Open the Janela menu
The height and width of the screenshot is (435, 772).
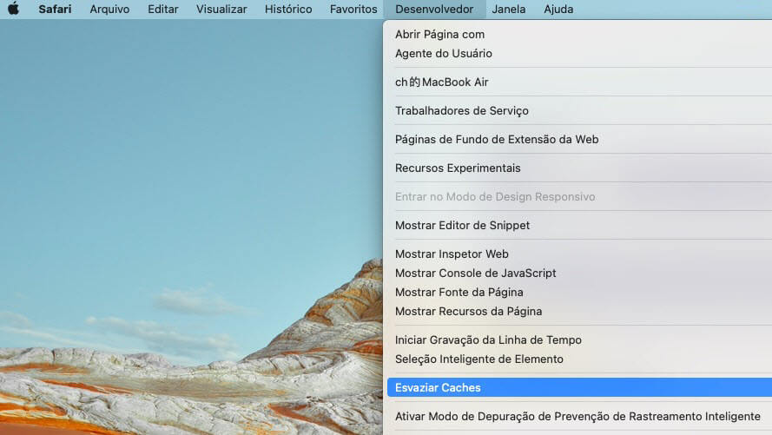pyautogui.click(x=509, y=9)
